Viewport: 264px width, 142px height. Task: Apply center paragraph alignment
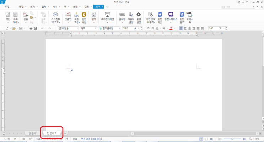tap(189, 28)
